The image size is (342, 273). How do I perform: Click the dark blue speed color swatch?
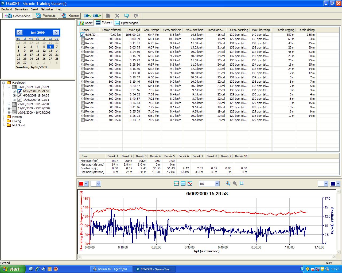(333, 184)
